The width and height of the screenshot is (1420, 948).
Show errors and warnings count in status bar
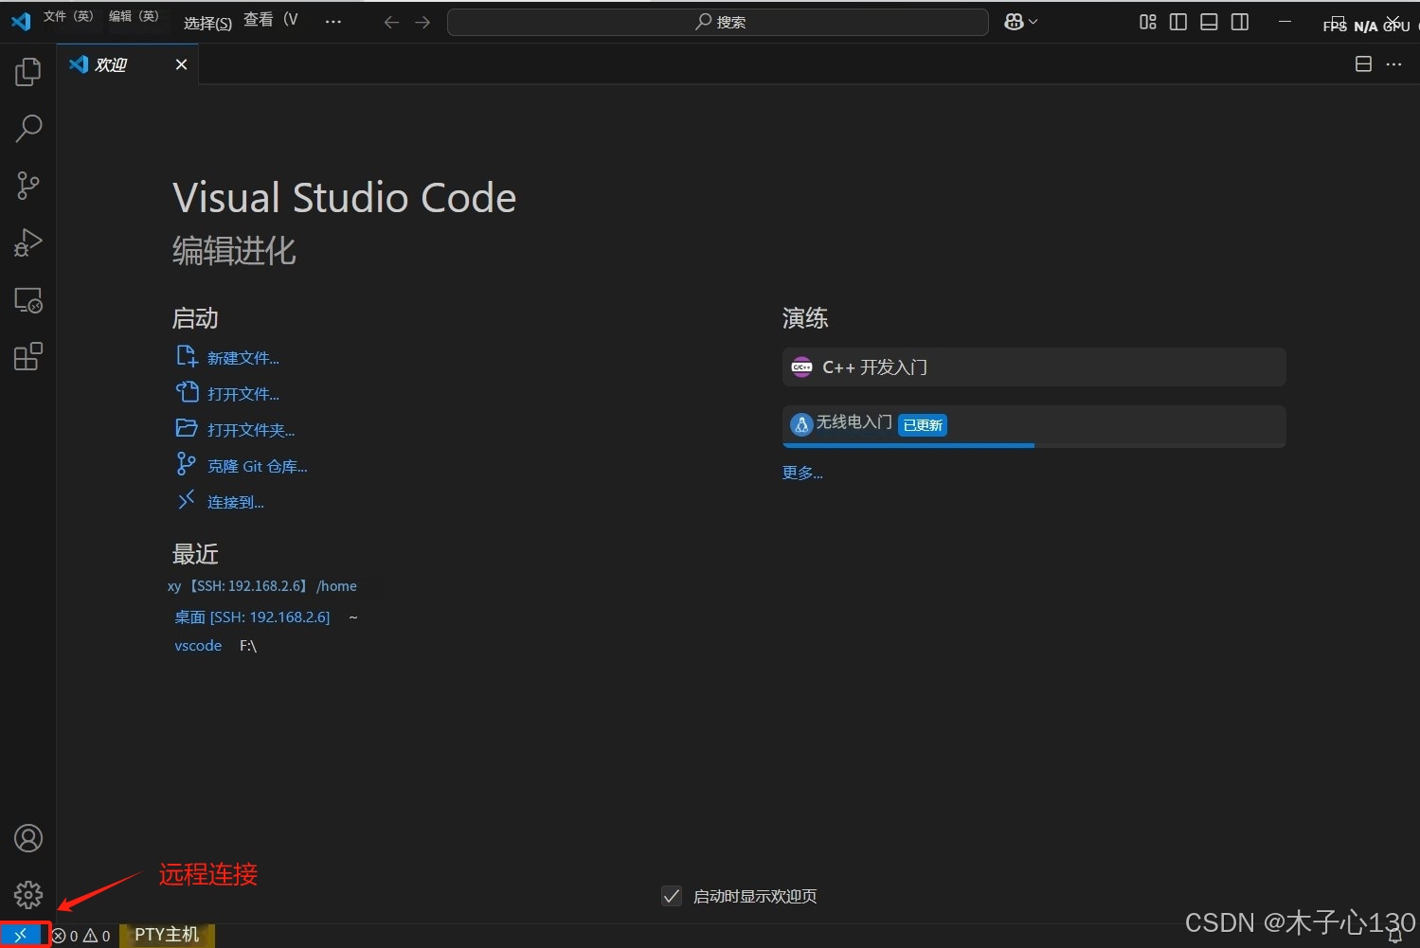coord(81,936)
